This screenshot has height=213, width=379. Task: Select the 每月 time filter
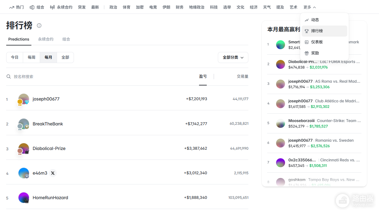click(x=48, y=57)
